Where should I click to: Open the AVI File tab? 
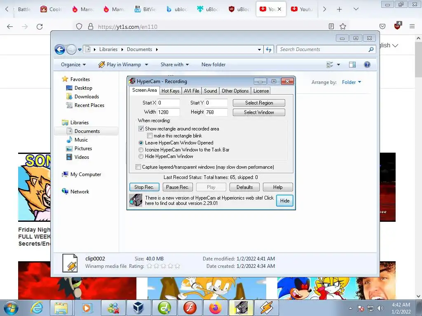click(192, 91)
